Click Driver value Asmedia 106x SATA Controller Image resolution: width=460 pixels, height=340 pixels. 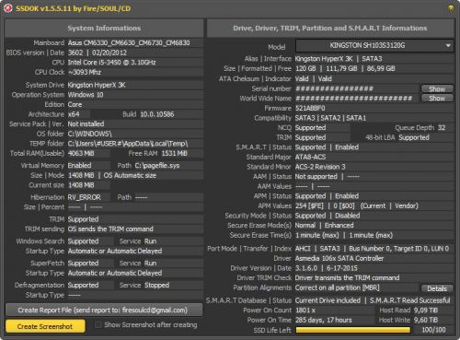(339, 258)
